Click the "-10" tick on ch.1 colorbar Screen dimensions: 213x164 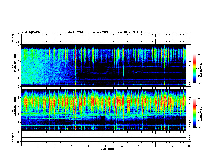(x=199, y=83)
